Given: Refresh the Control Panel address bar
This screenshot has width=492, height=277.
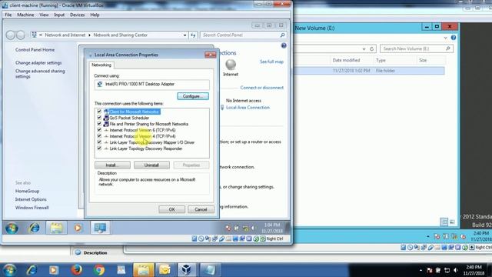Looking at the screenshot, I should (193, 35).
